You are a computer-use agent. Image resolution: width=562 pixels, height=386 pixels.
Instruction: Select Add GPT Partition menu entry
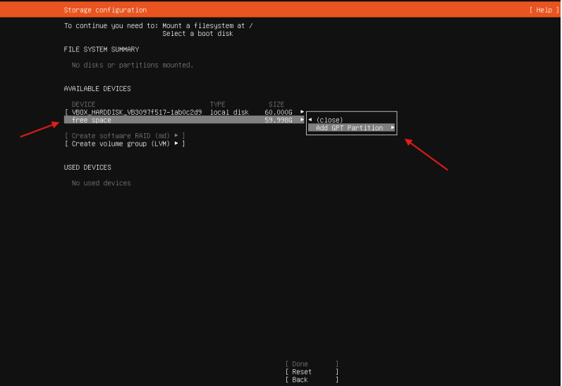point(349,128)
